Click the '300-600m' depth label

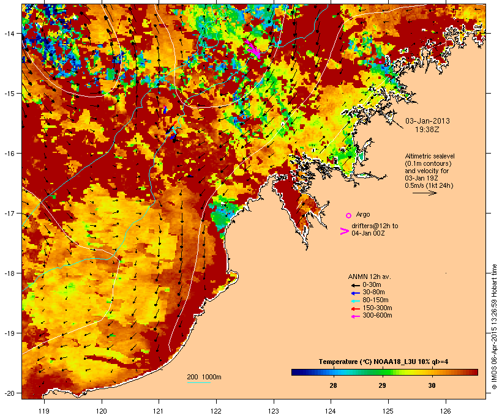[377, 316]
